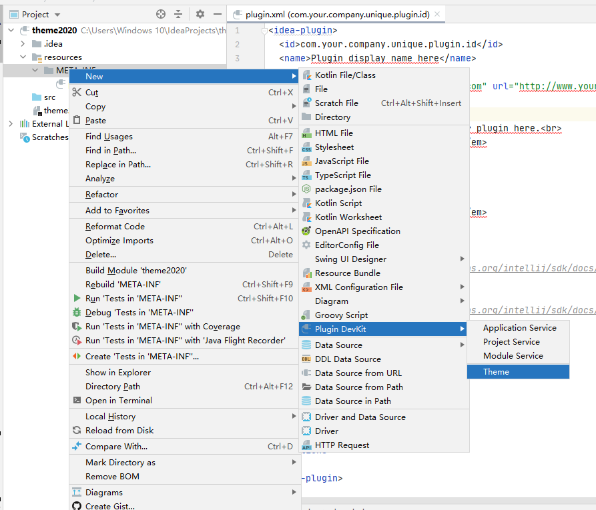Choose Reformat Code from context menu

click(x=184, y=226)
